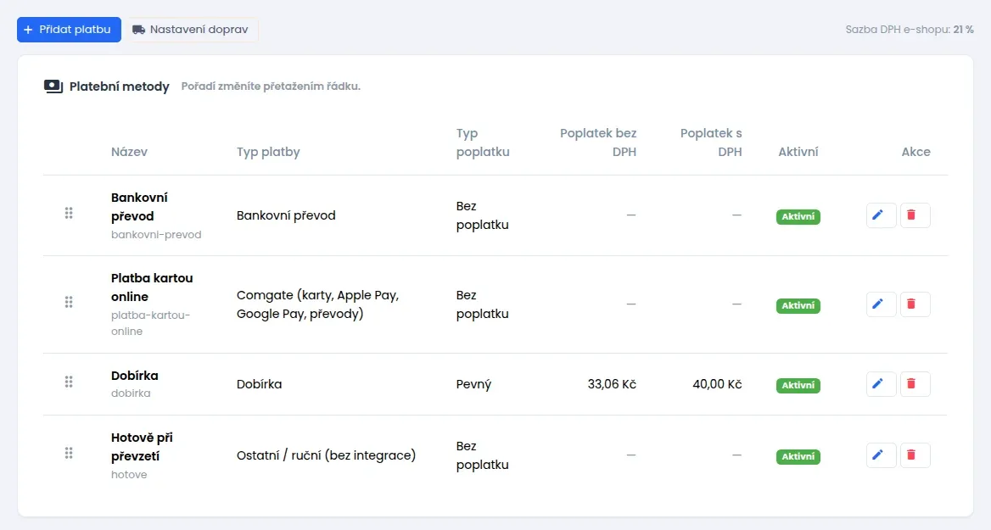This screenshot has height=530, width=991.
Task: Open Nastavení doprav
Action: pyautogui.click(x=191, y=30)
